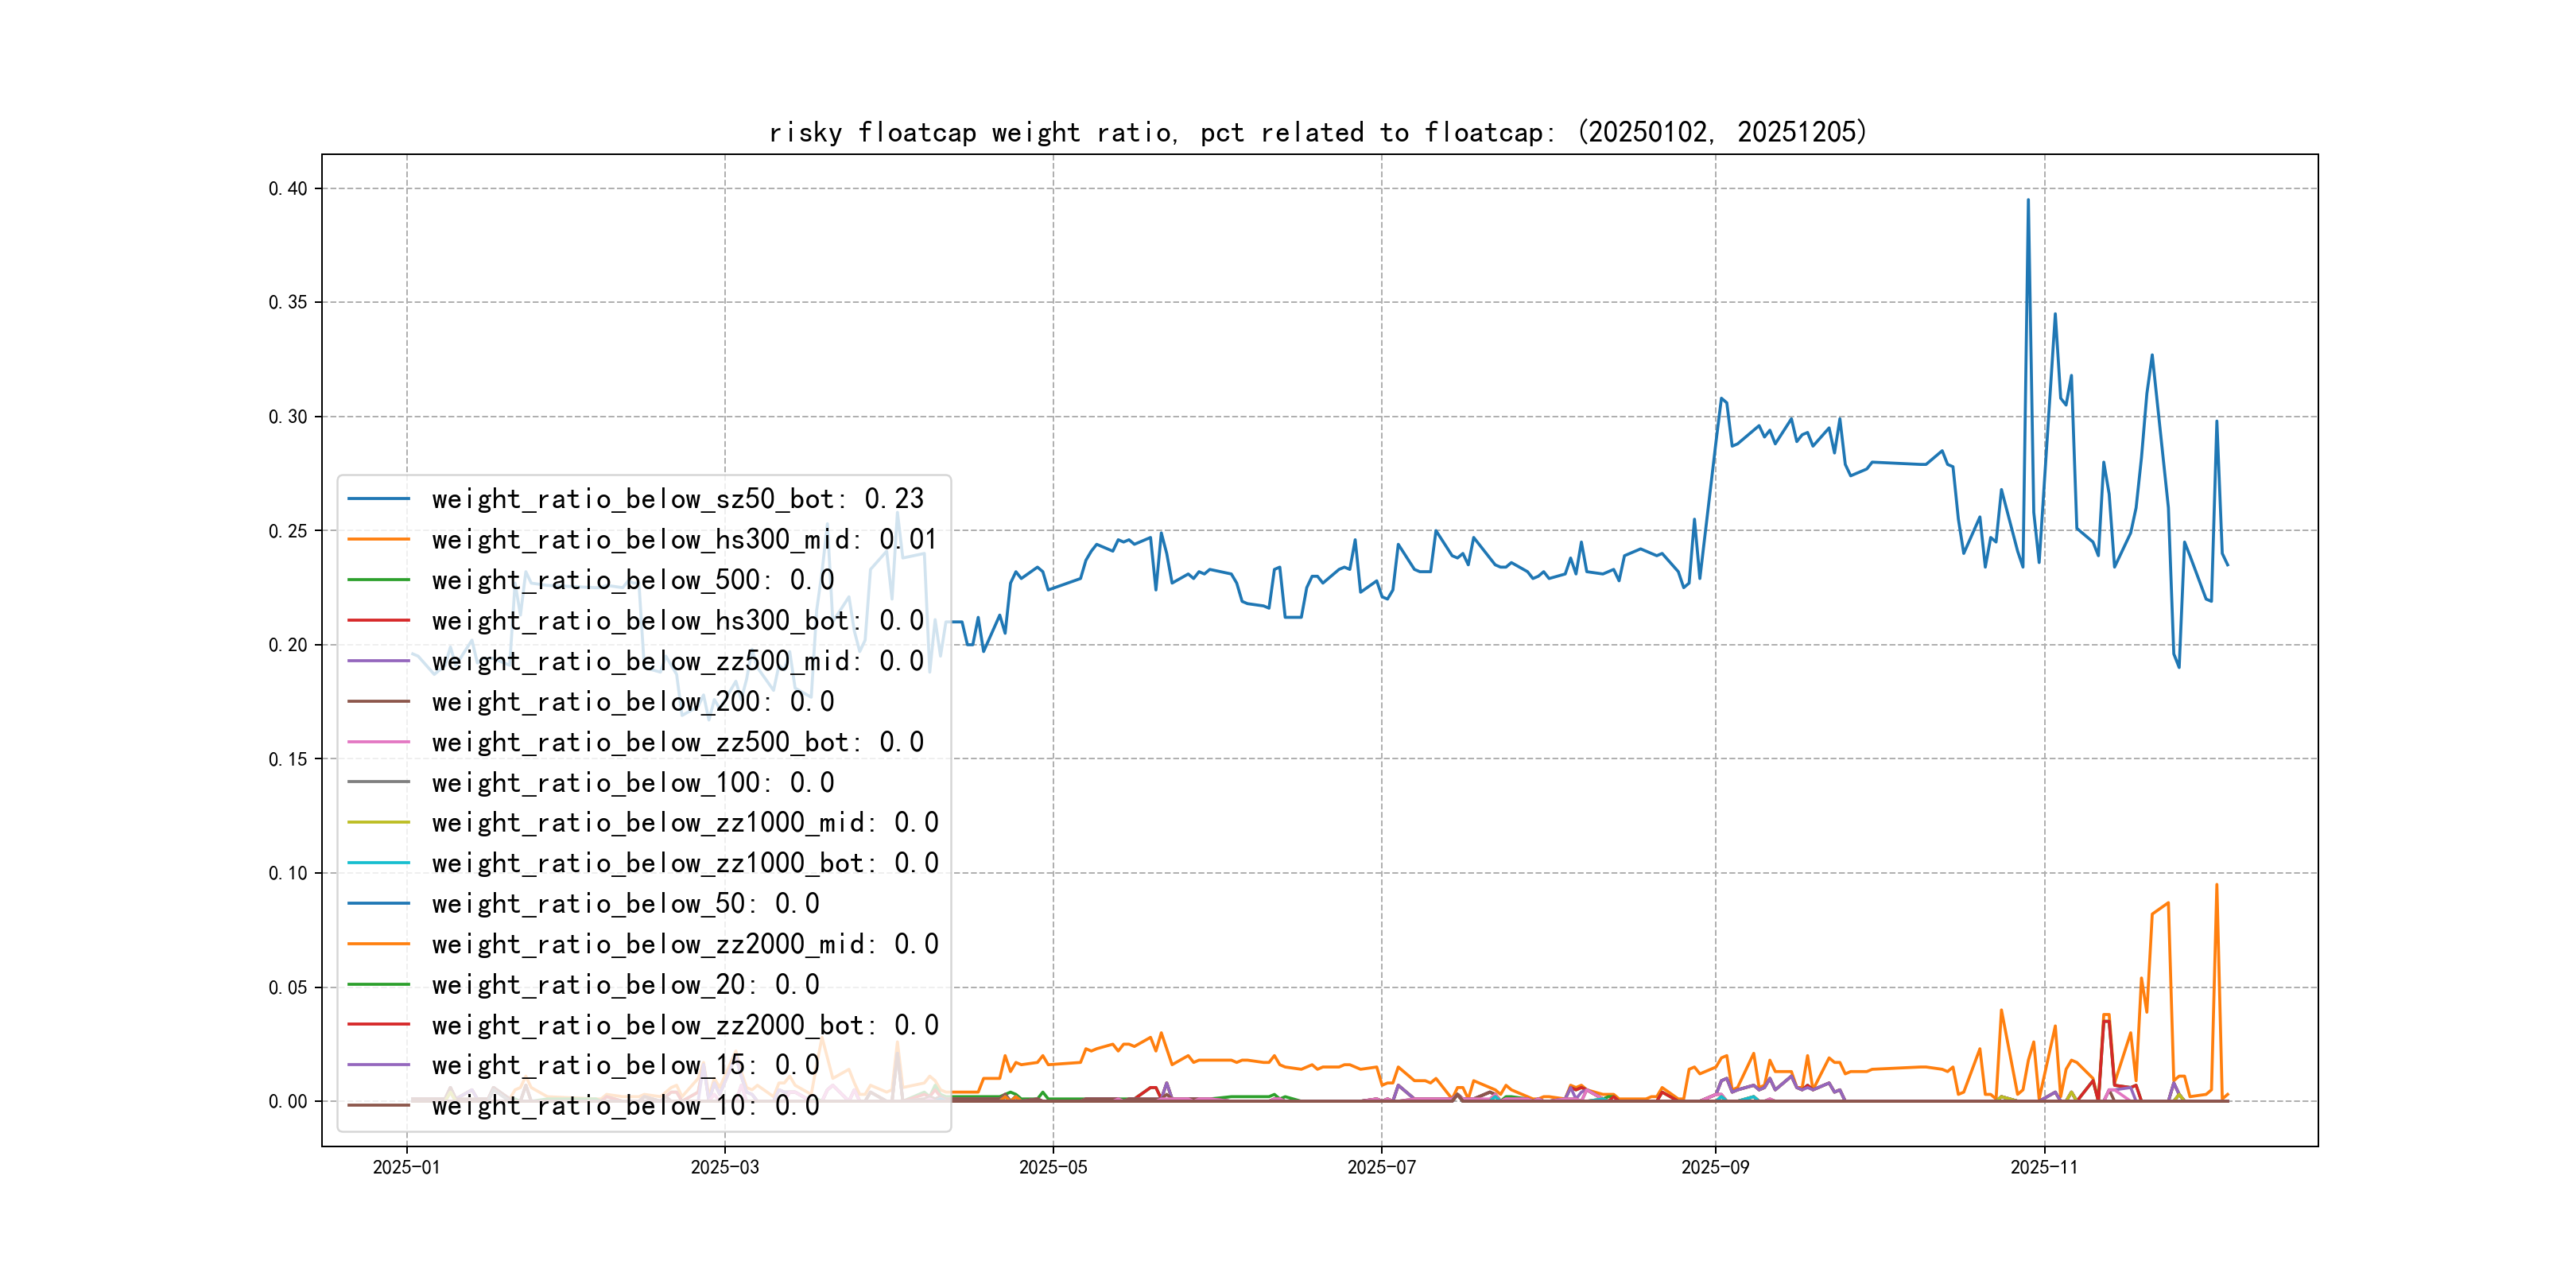Click the weight_ratio_below_sz50_bot legend entry
2576x1288 pixels.
coord(677,499)
